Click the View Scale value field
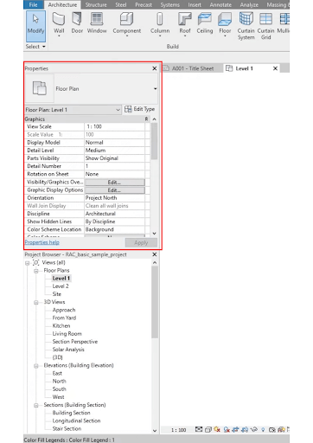 115,126
